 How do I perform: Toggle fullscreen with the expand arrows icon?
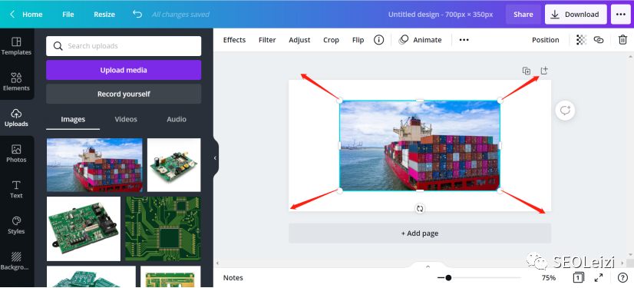599,277
